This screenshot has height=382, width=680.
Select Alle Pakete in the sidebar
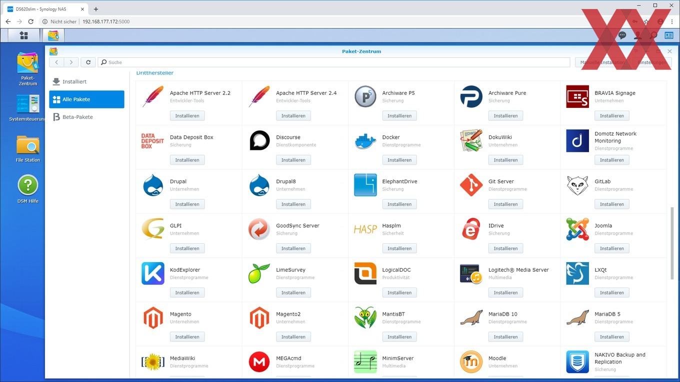click(86, 99)
